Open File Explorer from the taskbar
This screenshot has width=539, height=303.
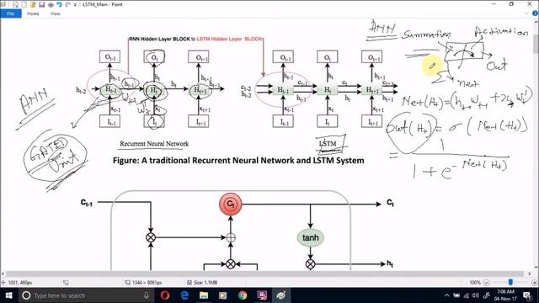pyautogui.click(x=204, y=295)
